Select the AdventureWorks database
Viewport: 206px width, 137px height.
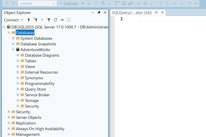pyautogui.click(x=35, y=50)
